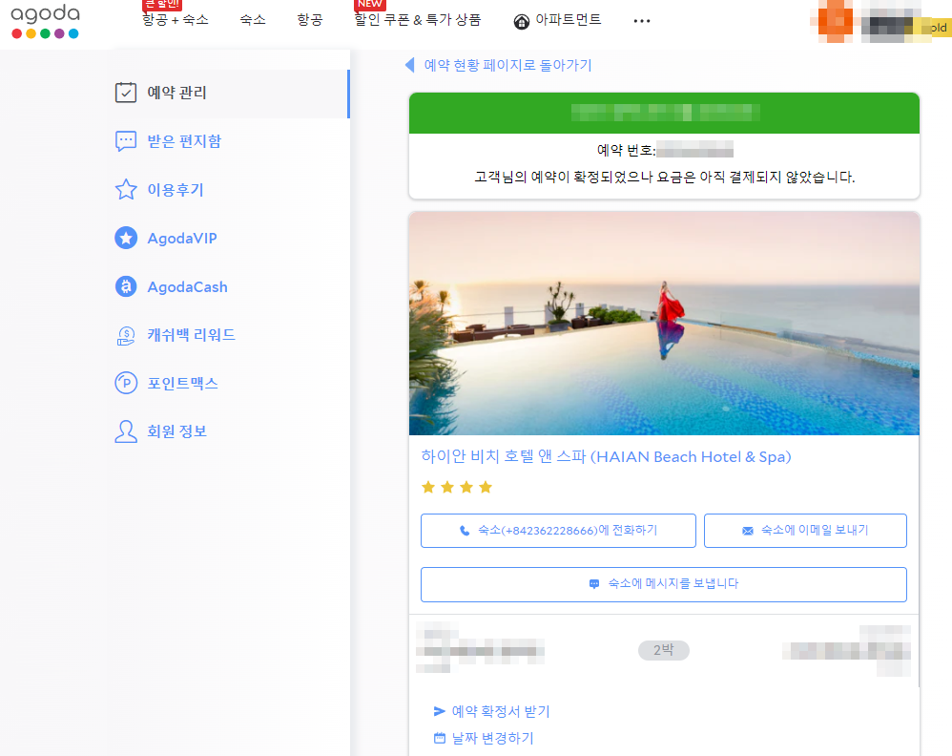Open the 숙소 navigation tab
The height and width of the screenshot is (756, 952).
click(252, 19)
